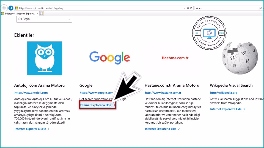This screenshot has width=264, height=148.
Task: Click the Microsoft favicon in address bar
Action: [x=16, y=8]
